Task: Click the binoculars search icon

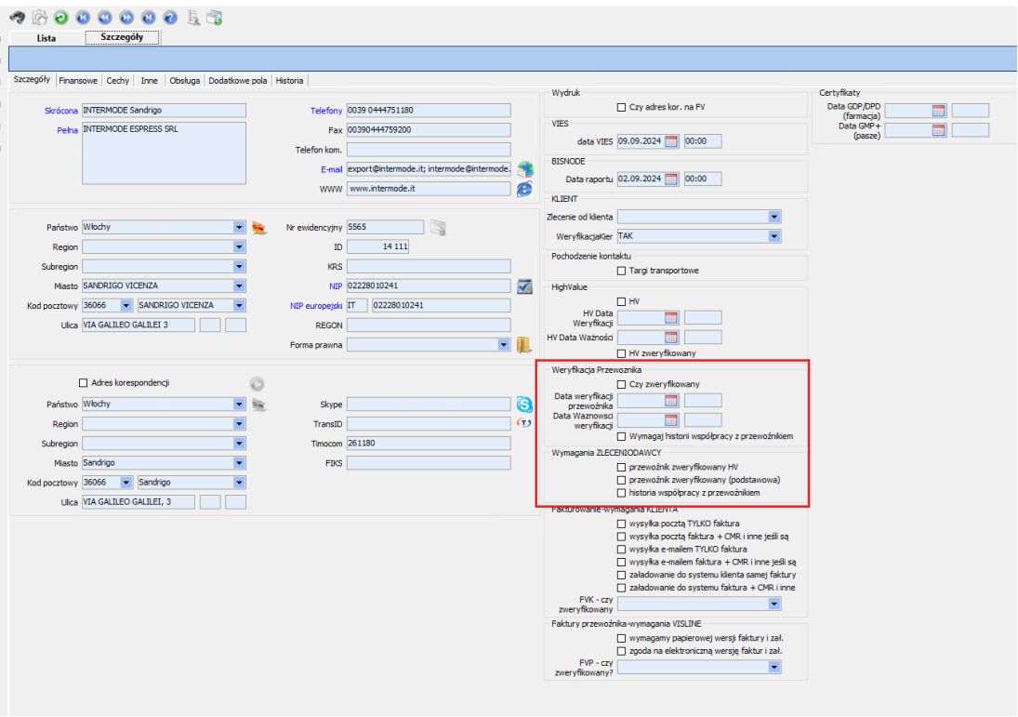Action: 18,18
